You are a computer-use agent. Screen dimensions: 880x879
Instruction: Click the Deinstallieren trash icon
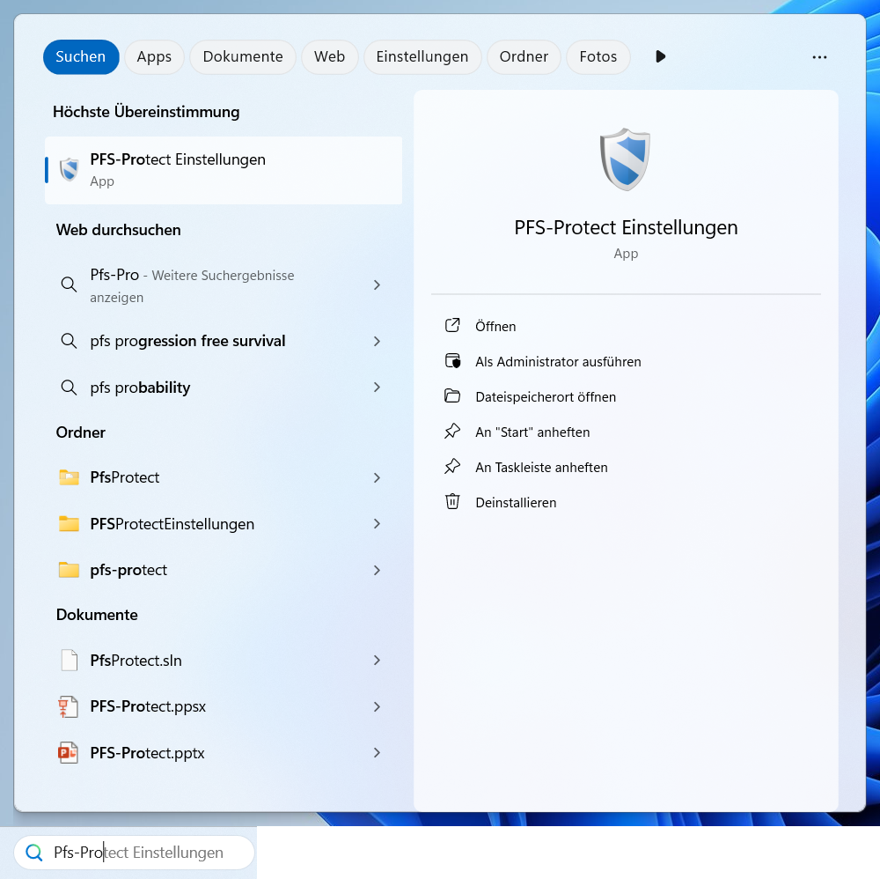[452, 502]
